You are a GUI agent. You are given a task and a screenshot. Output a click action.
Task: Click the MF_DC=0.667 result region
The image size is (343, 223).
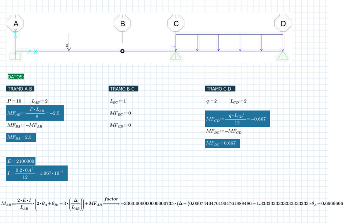click(222, 143)
